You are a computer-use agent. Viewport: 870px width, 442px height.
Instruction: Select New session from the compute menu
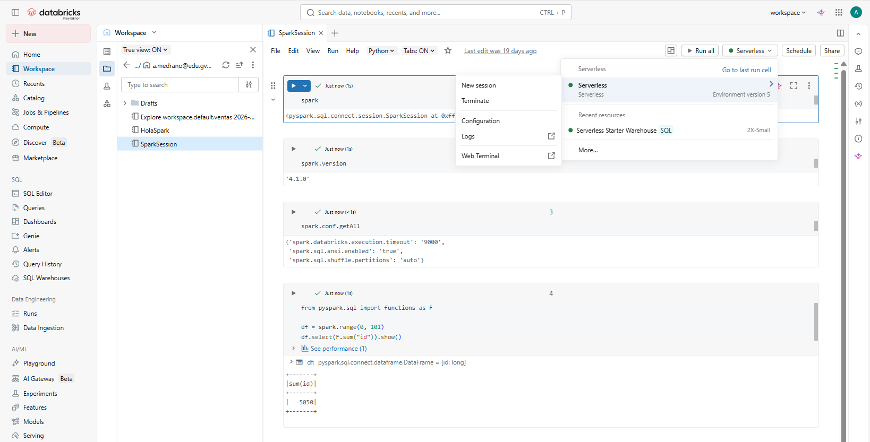[508, 85]
